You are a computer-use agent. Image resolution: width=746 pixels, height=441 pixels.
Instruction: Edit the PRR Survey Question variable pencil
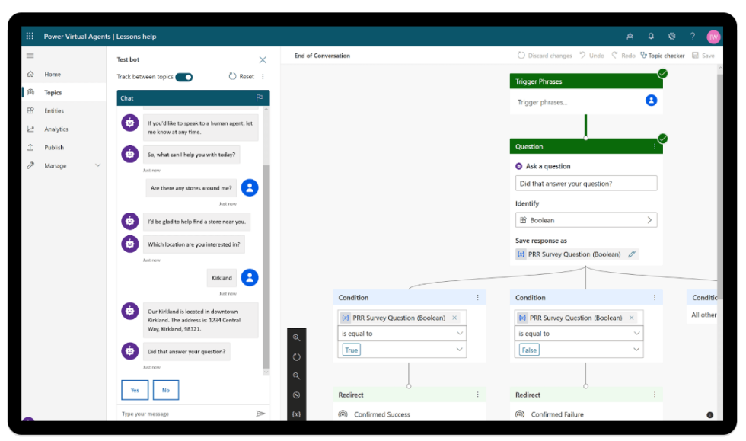pos(631,254)
